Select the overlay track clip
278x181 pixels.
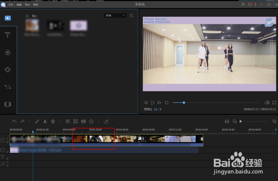pos(104,150)
